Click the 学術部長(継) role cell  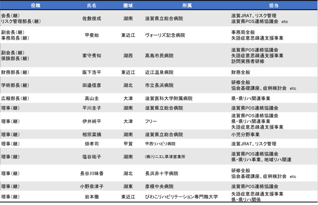point(15,85)
